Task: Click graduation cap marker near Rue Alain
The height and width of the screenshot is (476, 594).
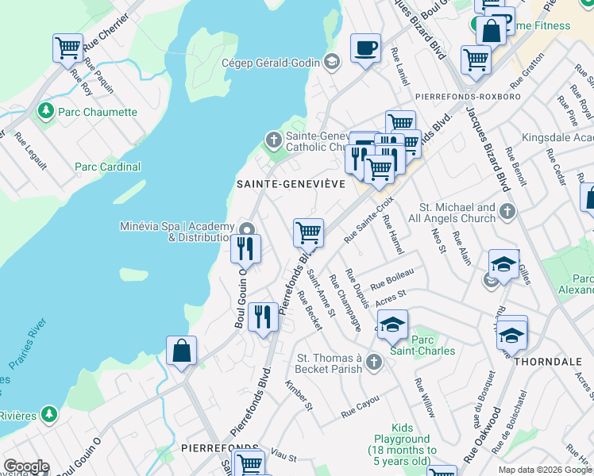Action: tap(503, 267)
